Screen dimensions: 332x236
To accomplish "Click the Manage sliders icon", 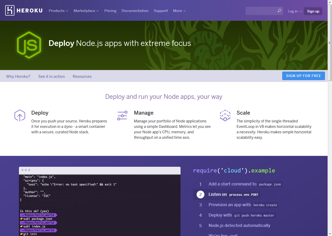I will [122, 115].
